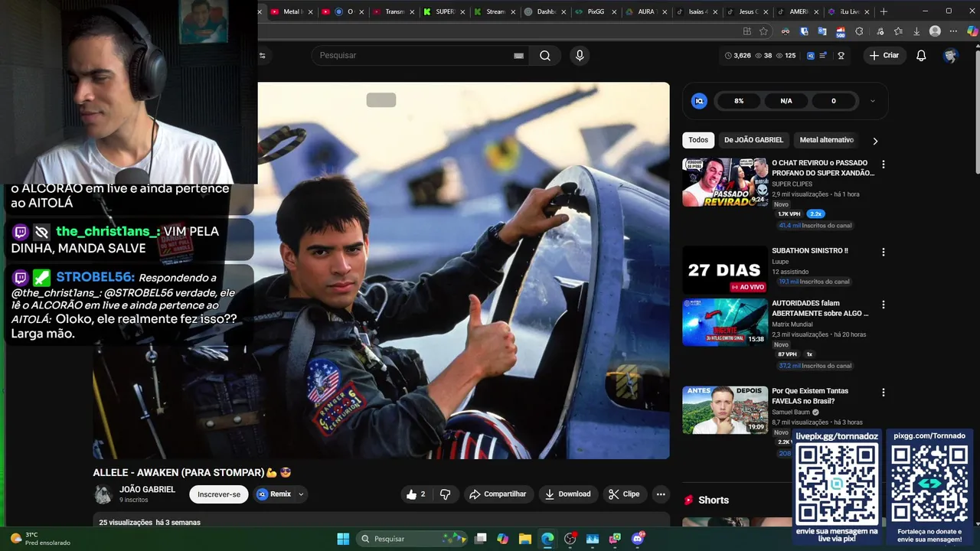Show more filter chips with right arrow
The image size is (980, 551).
[875, 141]
